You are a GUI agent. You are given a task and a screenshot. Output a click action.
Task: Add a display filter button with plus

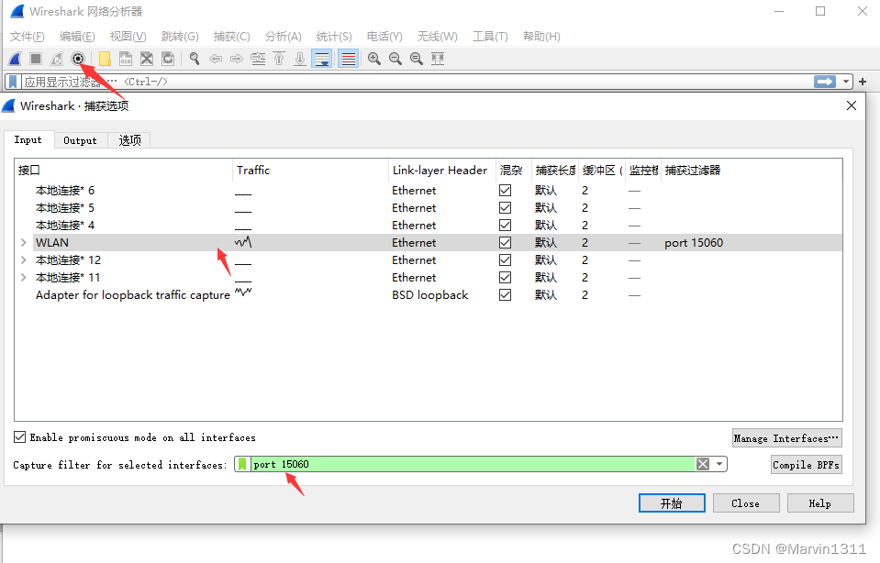click(863, 82)
